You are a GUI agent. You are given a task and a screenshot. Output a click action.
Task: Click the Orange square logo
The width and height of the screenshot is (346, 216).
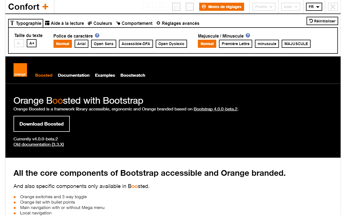click(20, 70)
